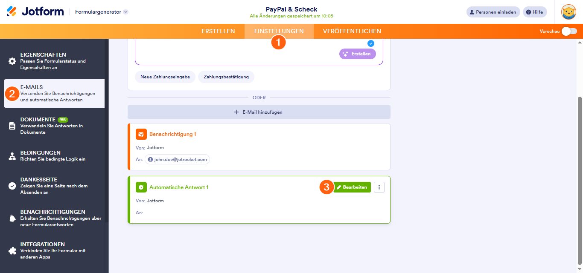The width and height of the screenshot is (583, 273).
Task: Click the Integrationen puzzle icon
Action: pos(12,250)
